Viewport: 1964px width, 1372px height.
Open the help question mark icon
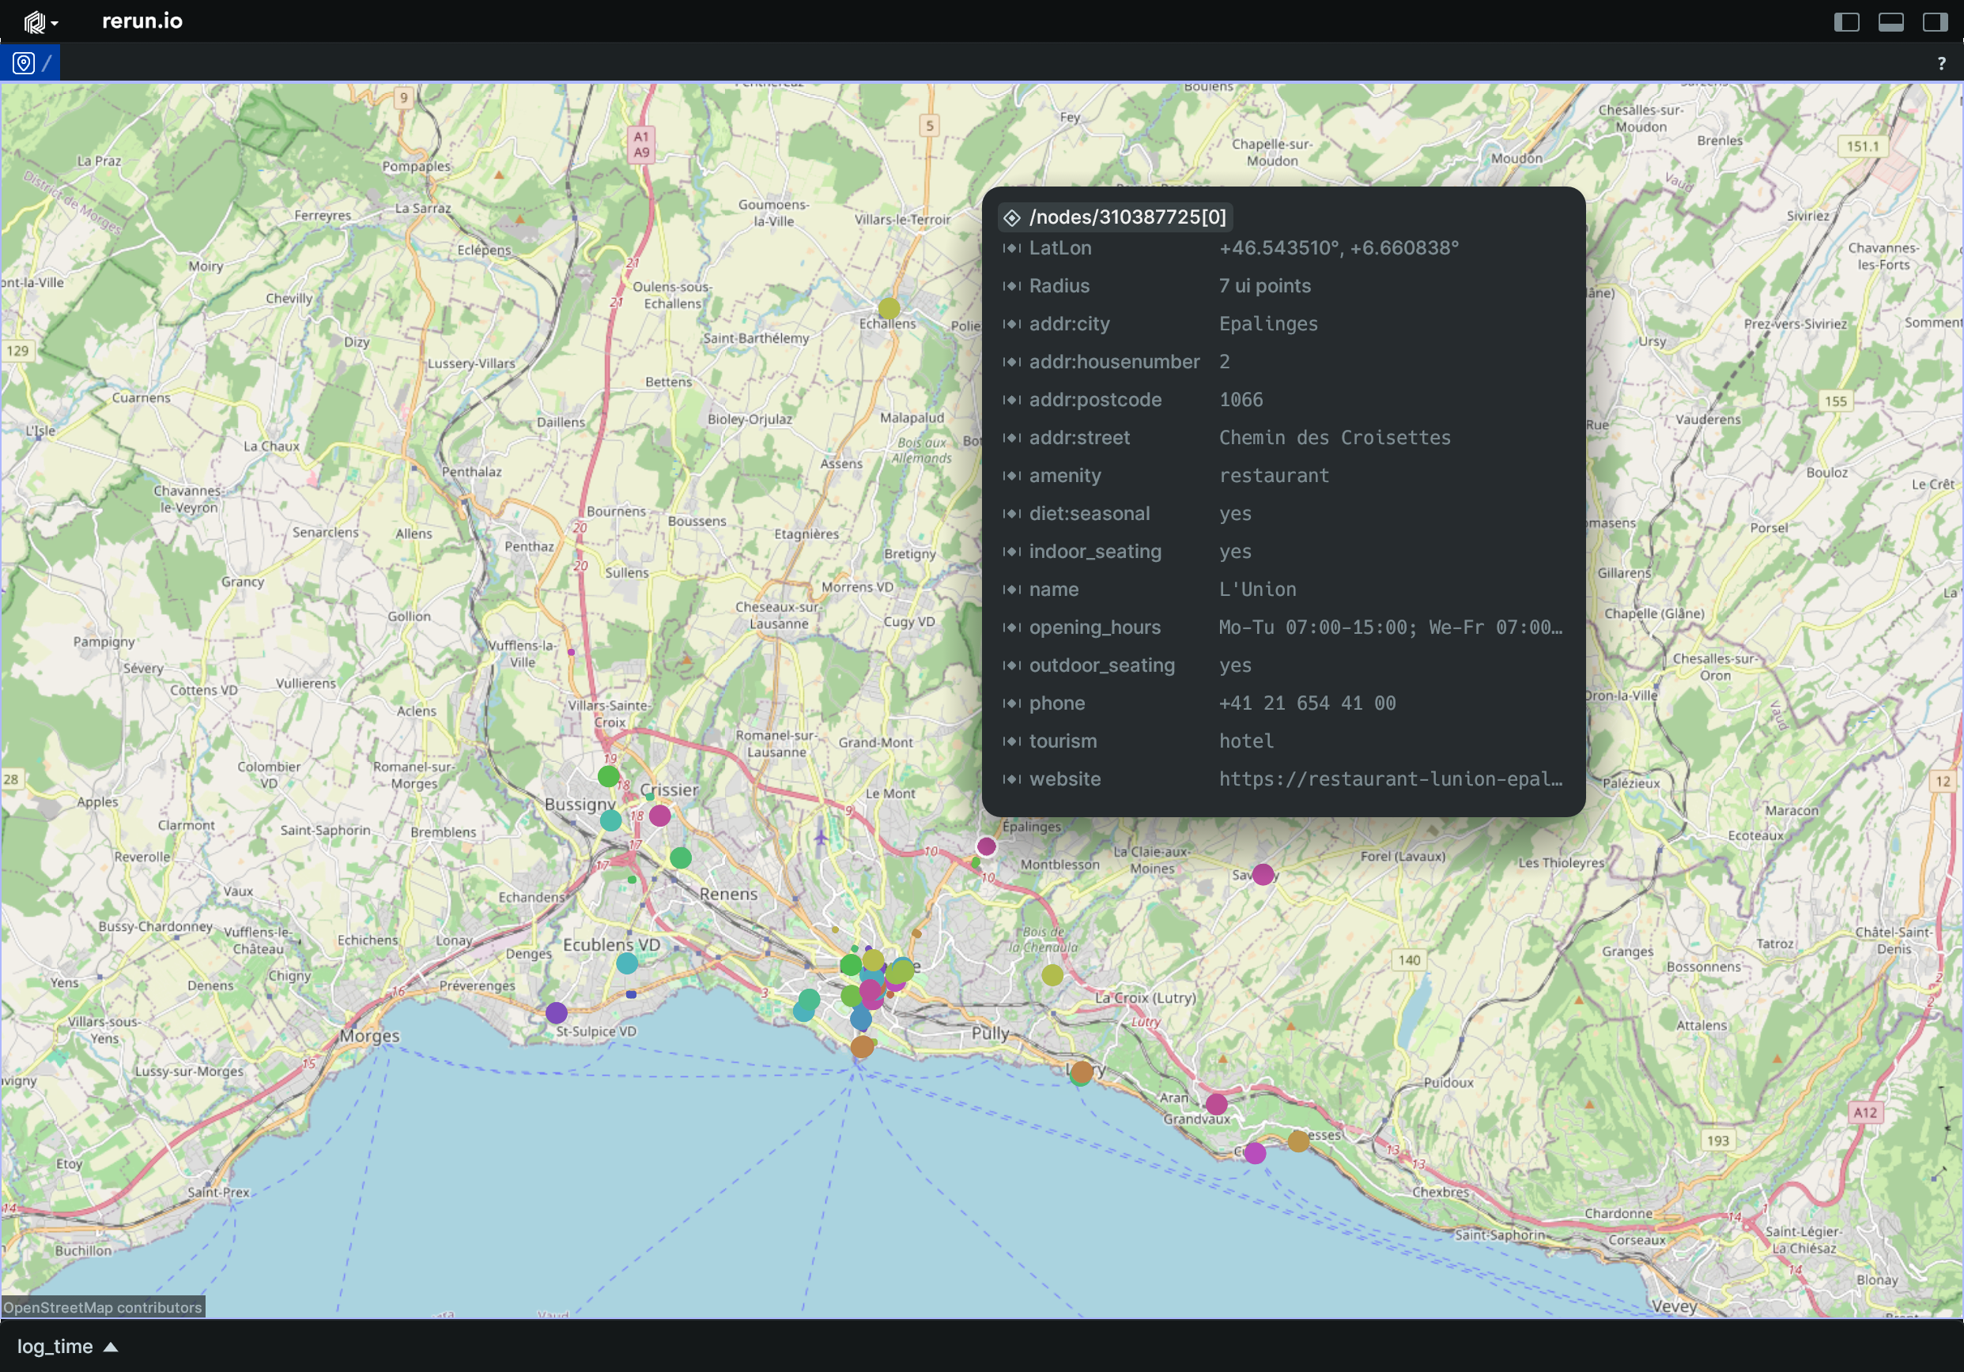(1941, 63)
